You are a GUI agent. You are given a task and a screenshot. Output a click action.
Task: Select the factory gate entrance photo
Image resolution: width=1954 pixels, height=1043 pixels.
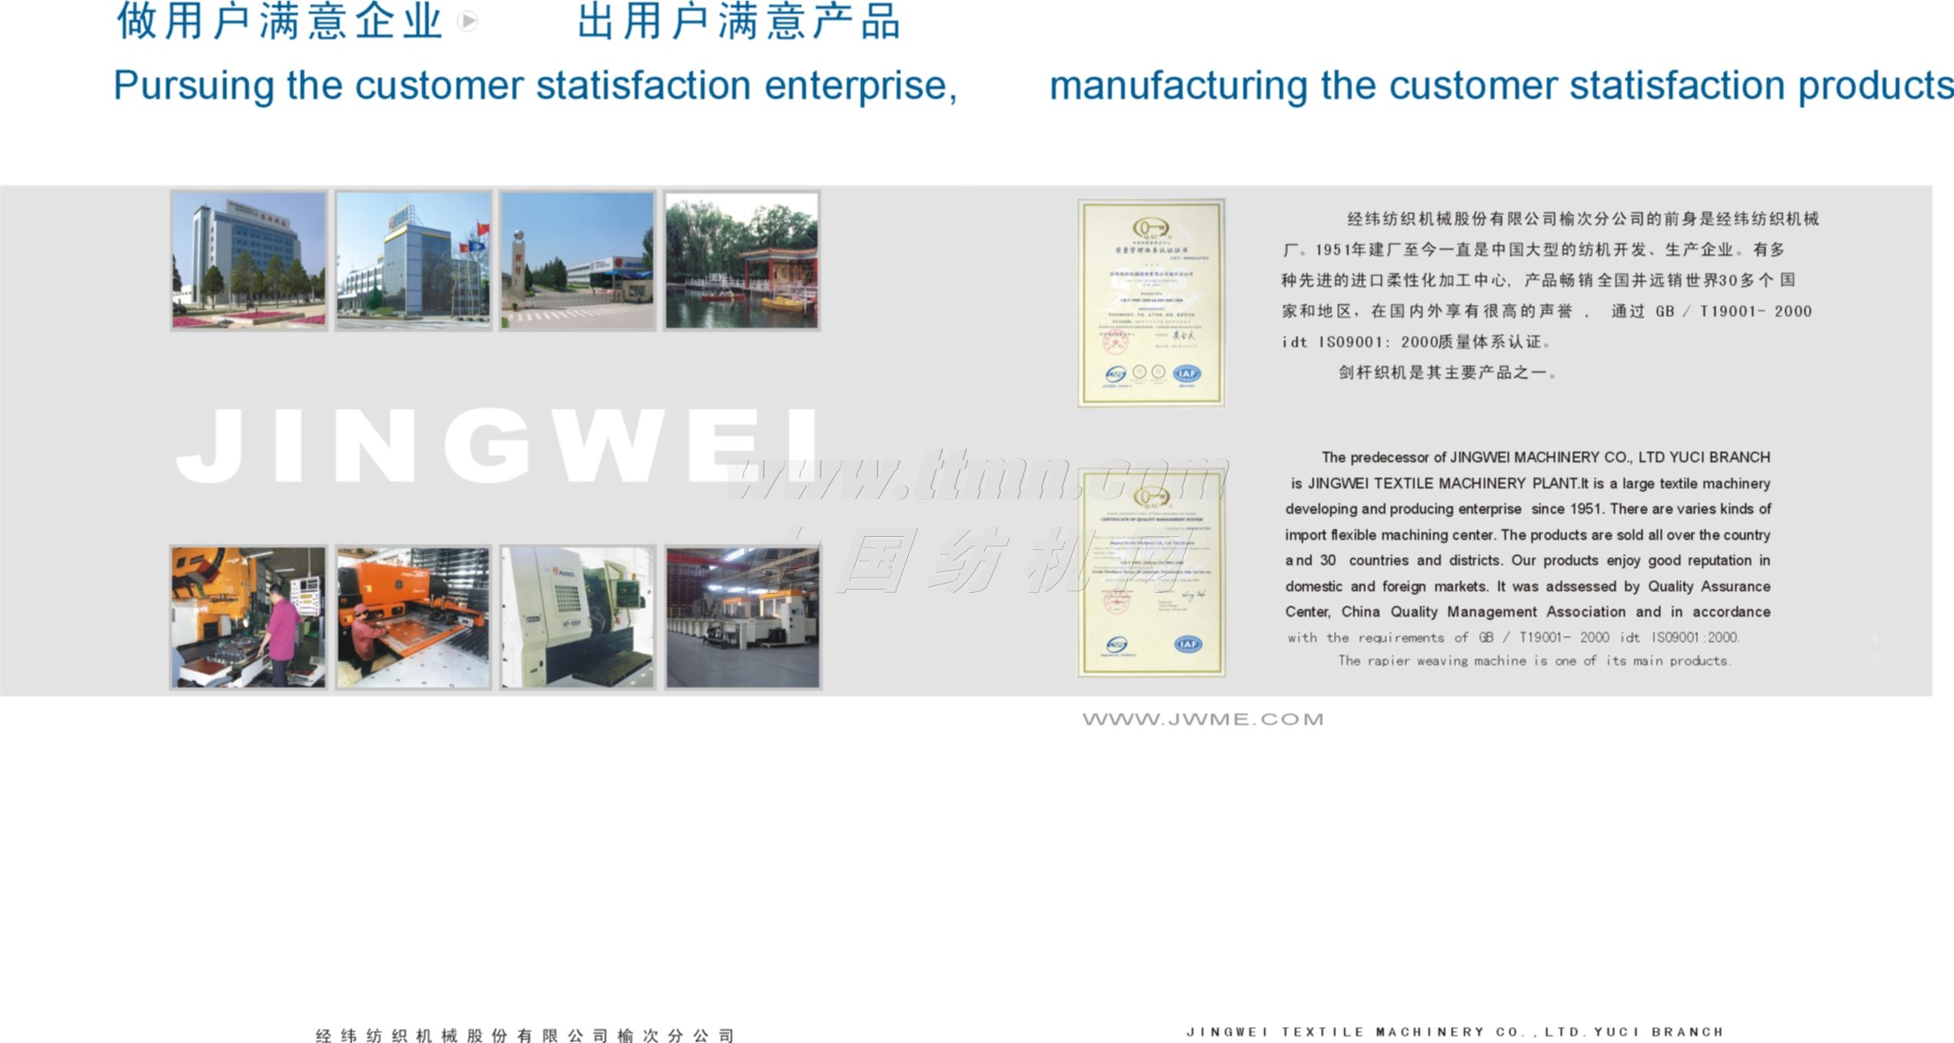point(578,260)
